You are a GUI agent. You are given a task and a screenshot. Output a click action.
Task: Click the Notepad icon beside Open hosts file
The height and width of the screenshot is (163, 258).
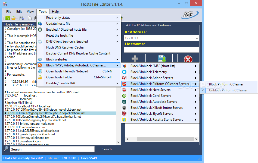click(40, 71)
